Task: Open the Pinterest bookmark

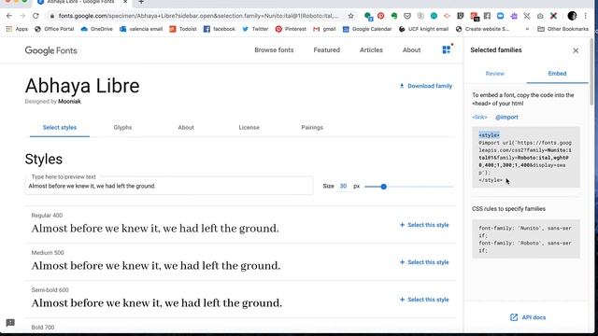Action: [291, 29]
